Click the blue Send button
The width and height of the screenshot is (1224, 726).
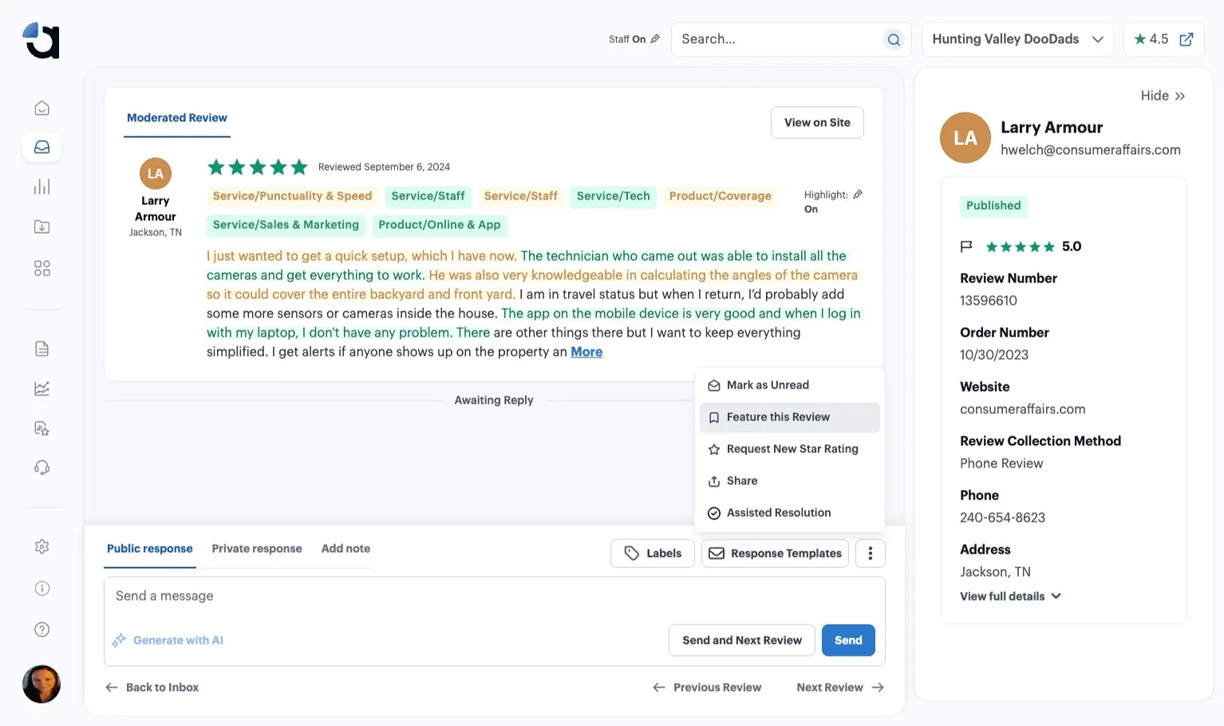click(x=848, y=641)
